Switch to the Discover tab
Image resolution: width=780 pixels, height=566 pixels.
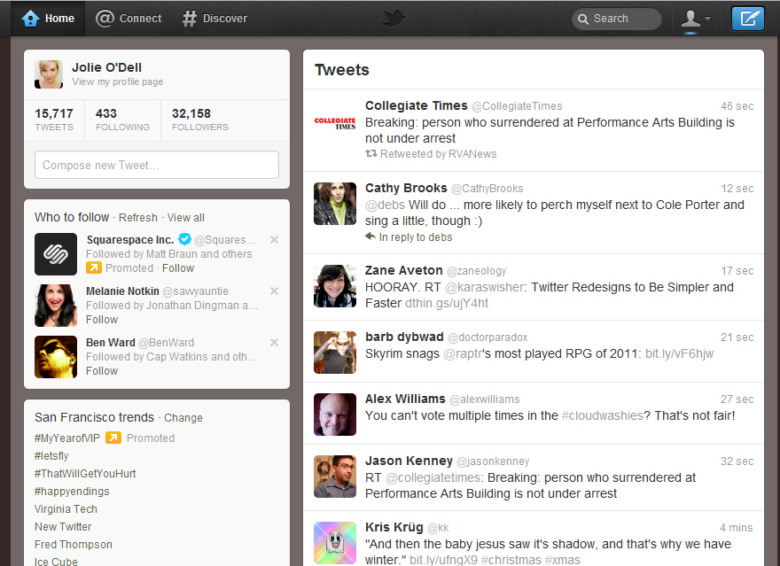tap(214, 19)
